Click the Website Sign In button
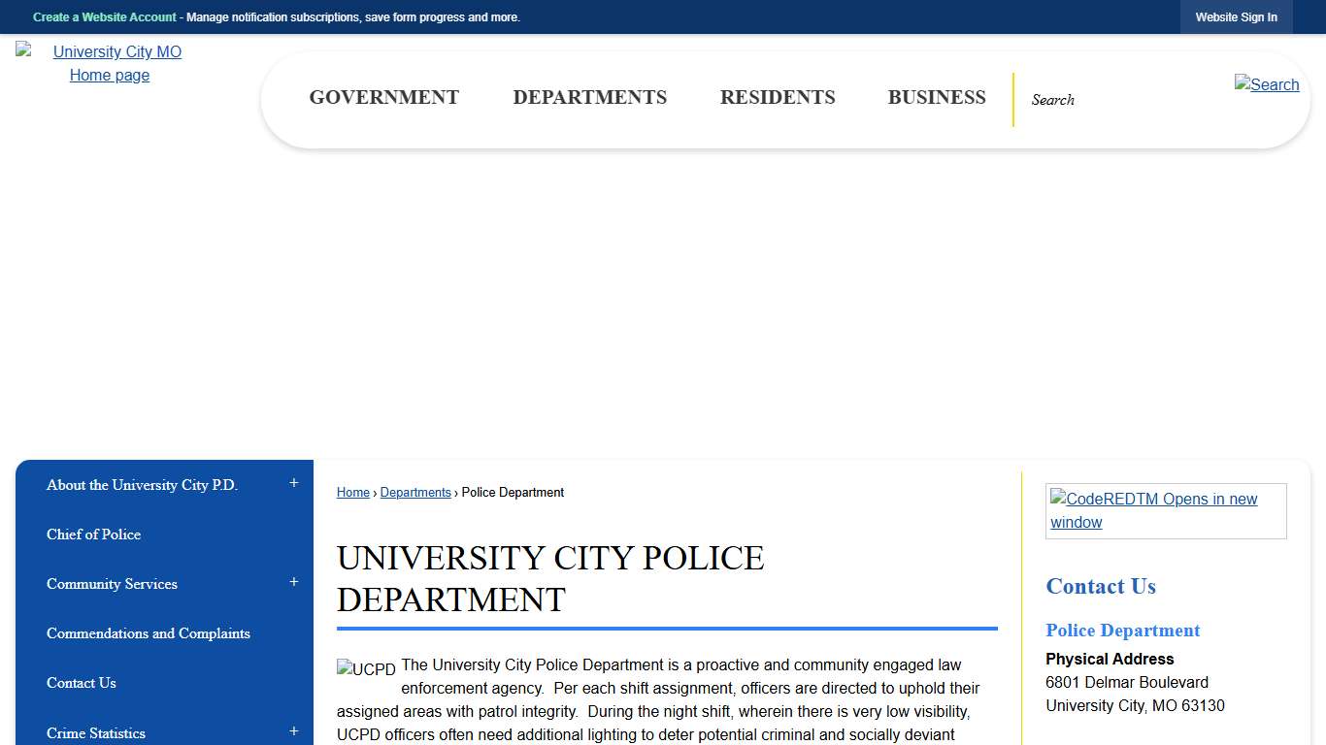1326x745 pixels. (x=1237, y=16)
